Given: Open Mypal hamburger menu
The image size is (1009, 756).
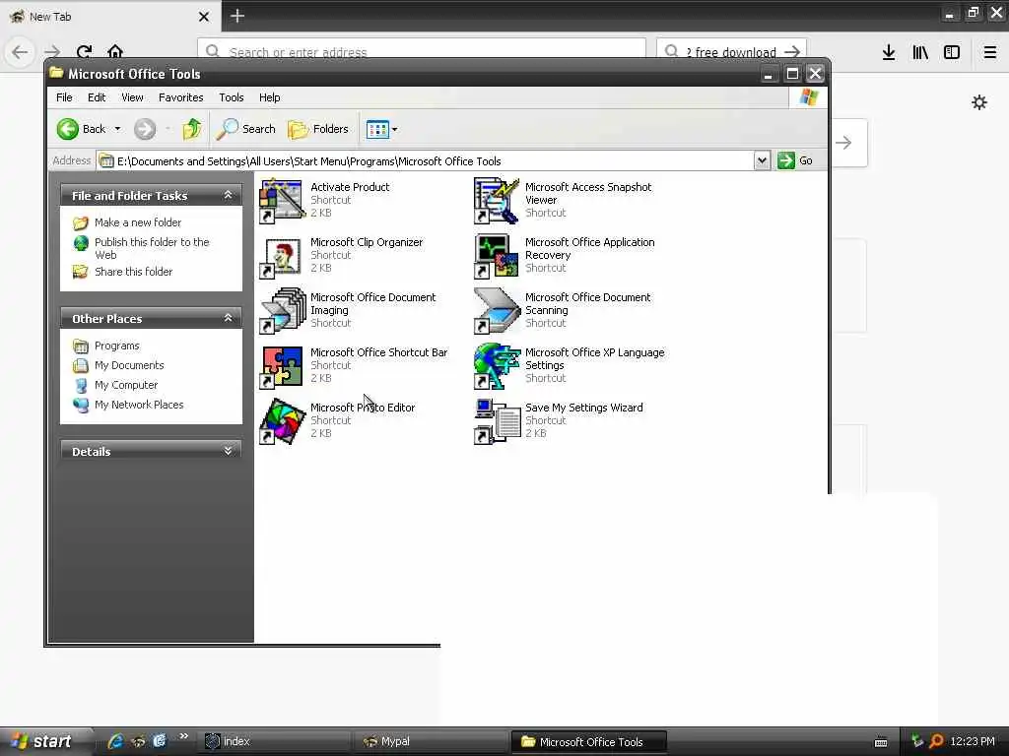Looking at the screenshot, I should 990,52.
